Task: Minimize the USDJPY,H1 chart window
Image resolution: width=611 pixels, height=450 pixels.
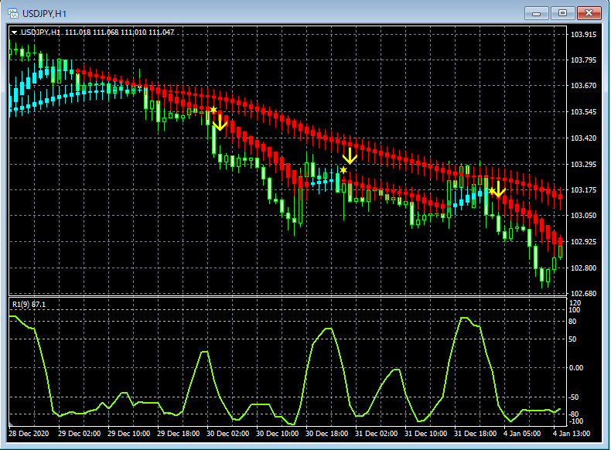Action: pyautogui.click(x=536, y=13)
